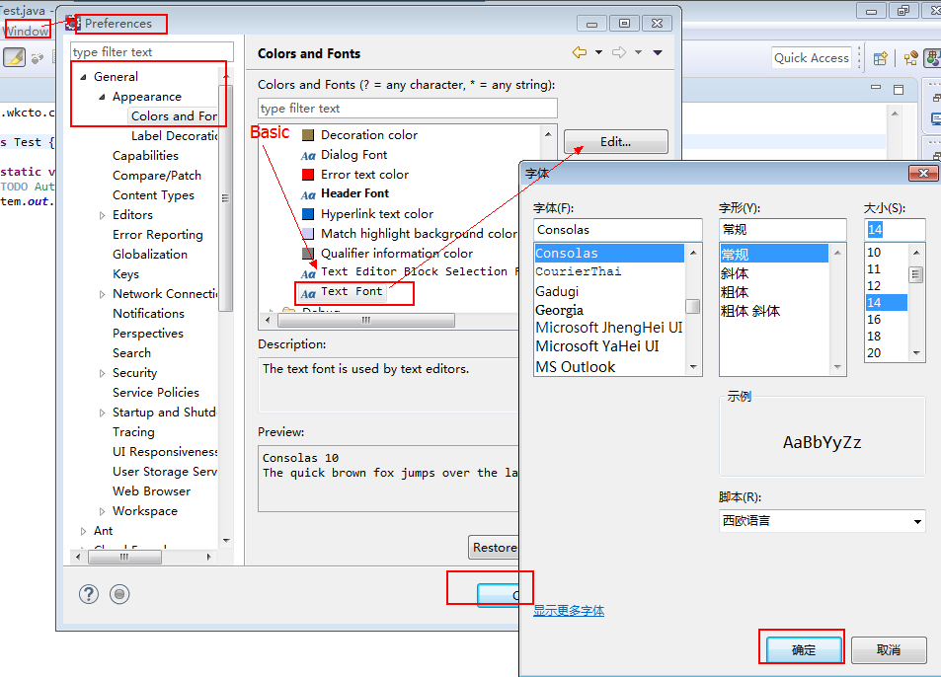941x677 pixels.
Task: Open the Preferences view menu dropdown arrow
Action: pos(658,53)
